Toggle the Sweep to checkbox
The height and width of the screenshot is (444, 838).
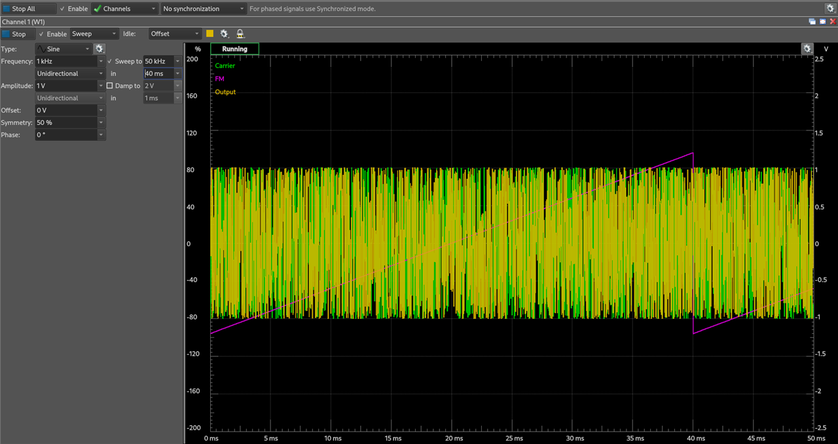(109, 62)
